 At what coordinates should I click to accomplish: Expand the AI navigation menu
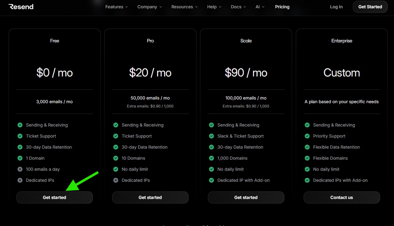click(260, 7)
